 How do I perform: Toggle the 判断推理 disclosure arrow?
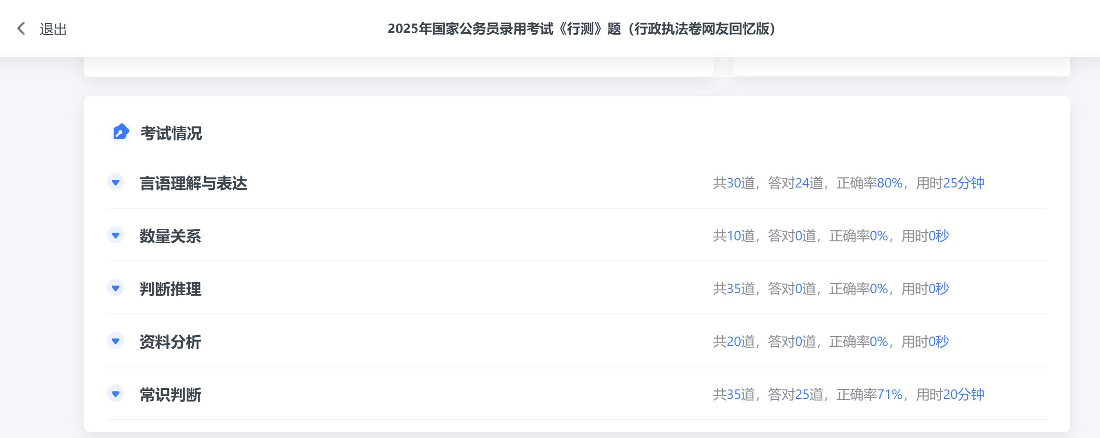tap(116, 288)
